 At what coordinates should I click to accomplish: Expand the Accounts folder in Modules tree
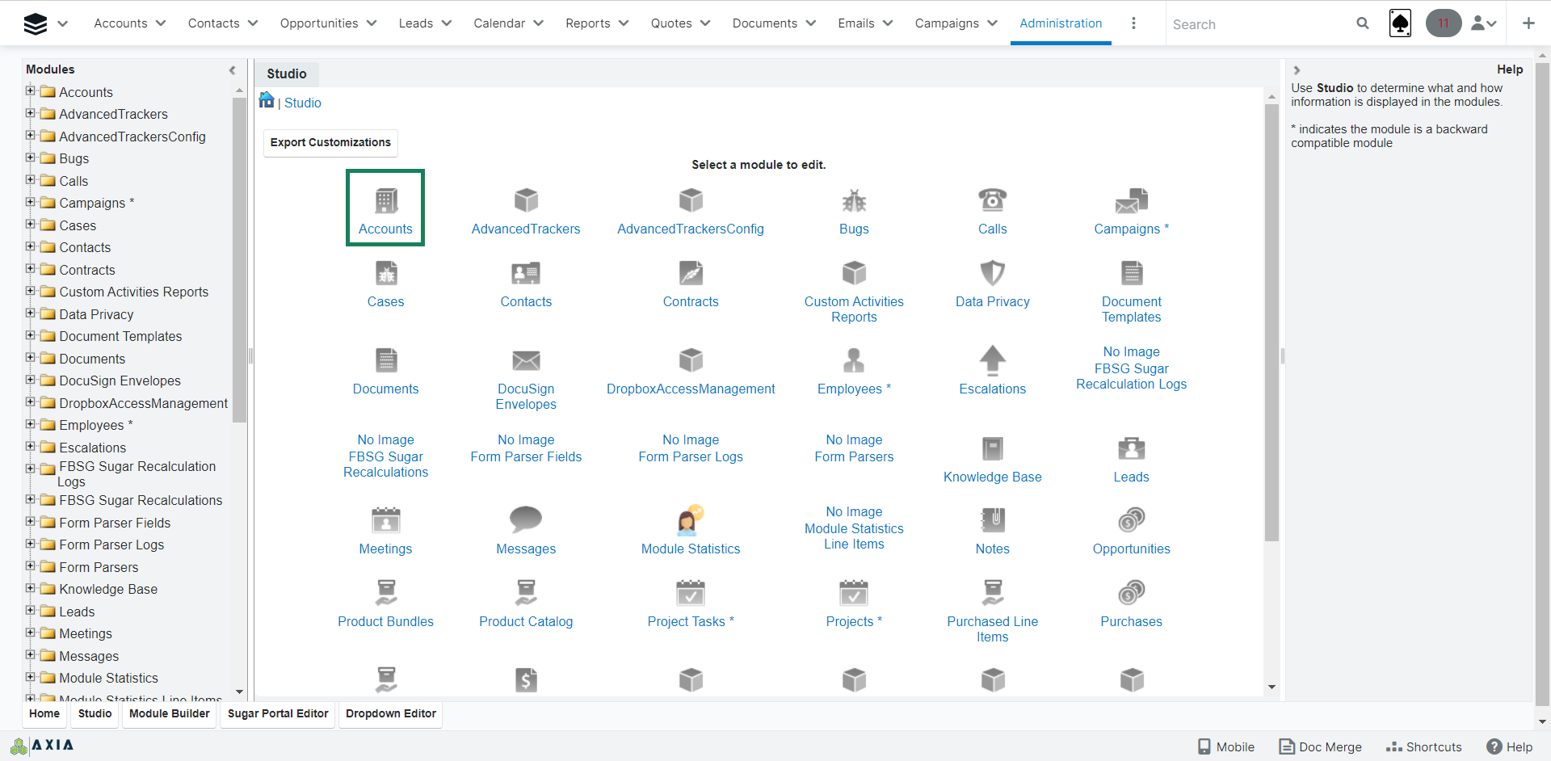coord(31,91)
